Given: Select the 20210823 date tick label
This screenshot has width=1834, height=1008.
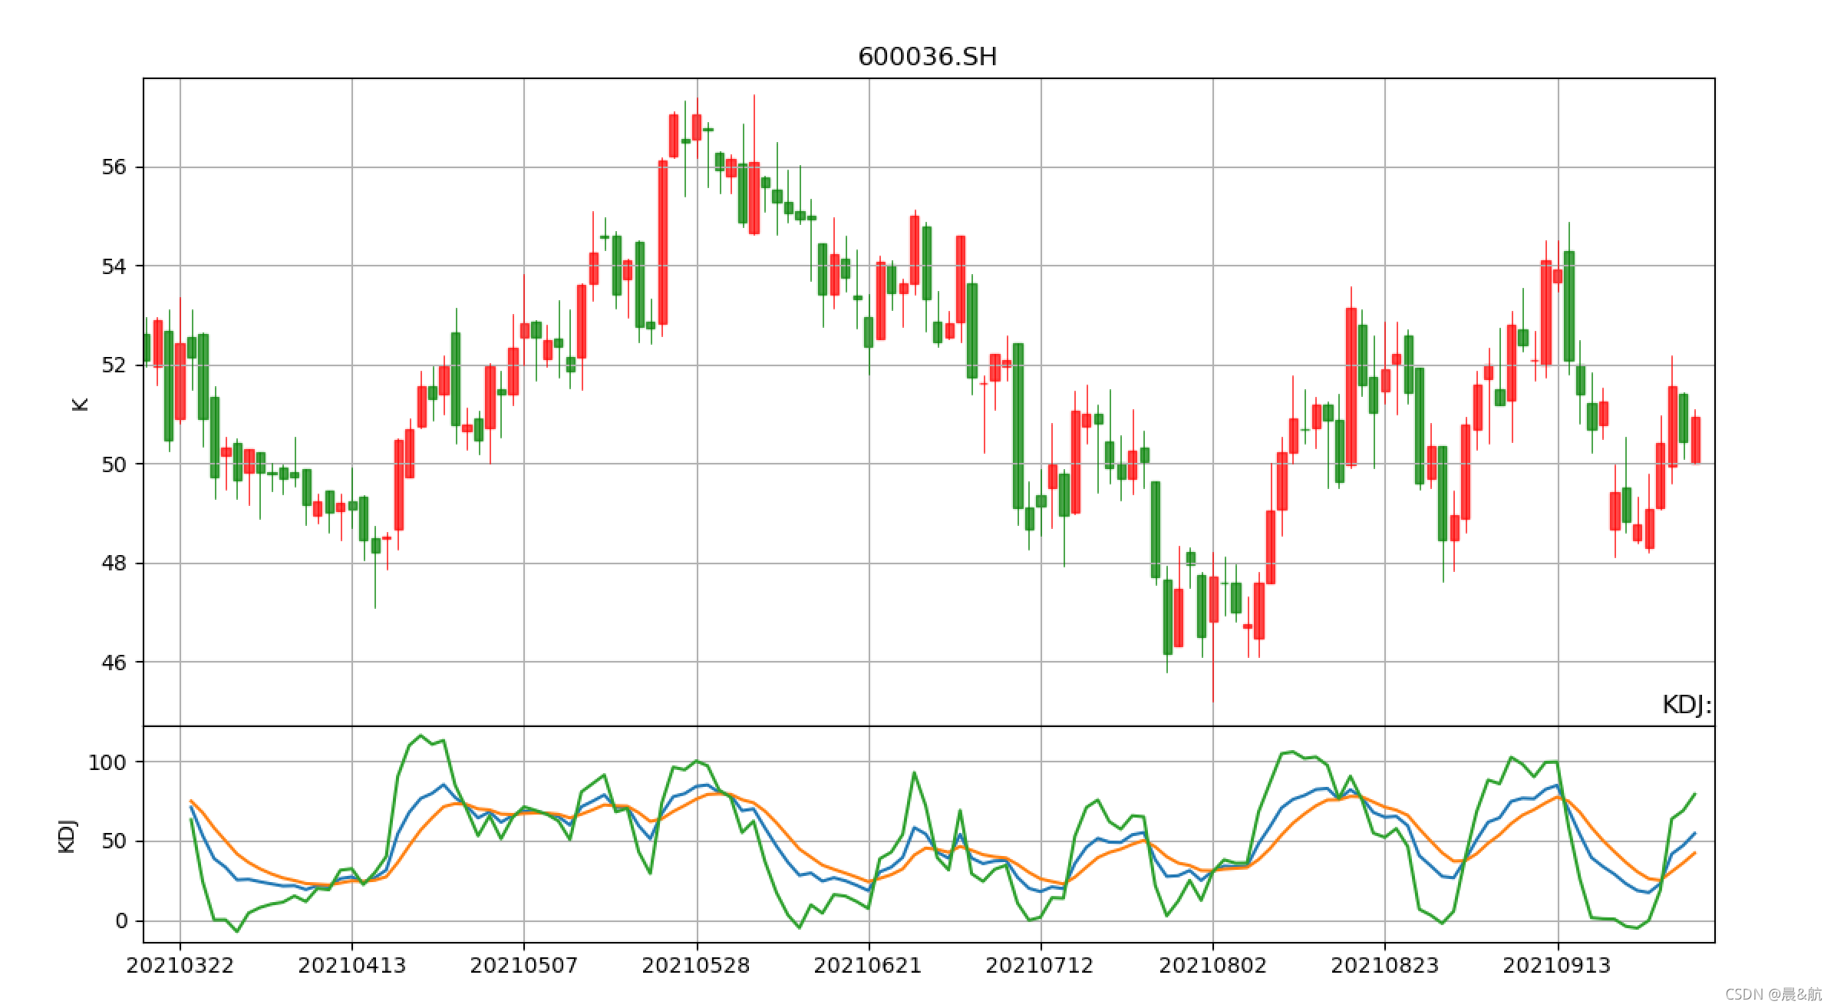Looking at the screenshot, I should pos(1384,966).
